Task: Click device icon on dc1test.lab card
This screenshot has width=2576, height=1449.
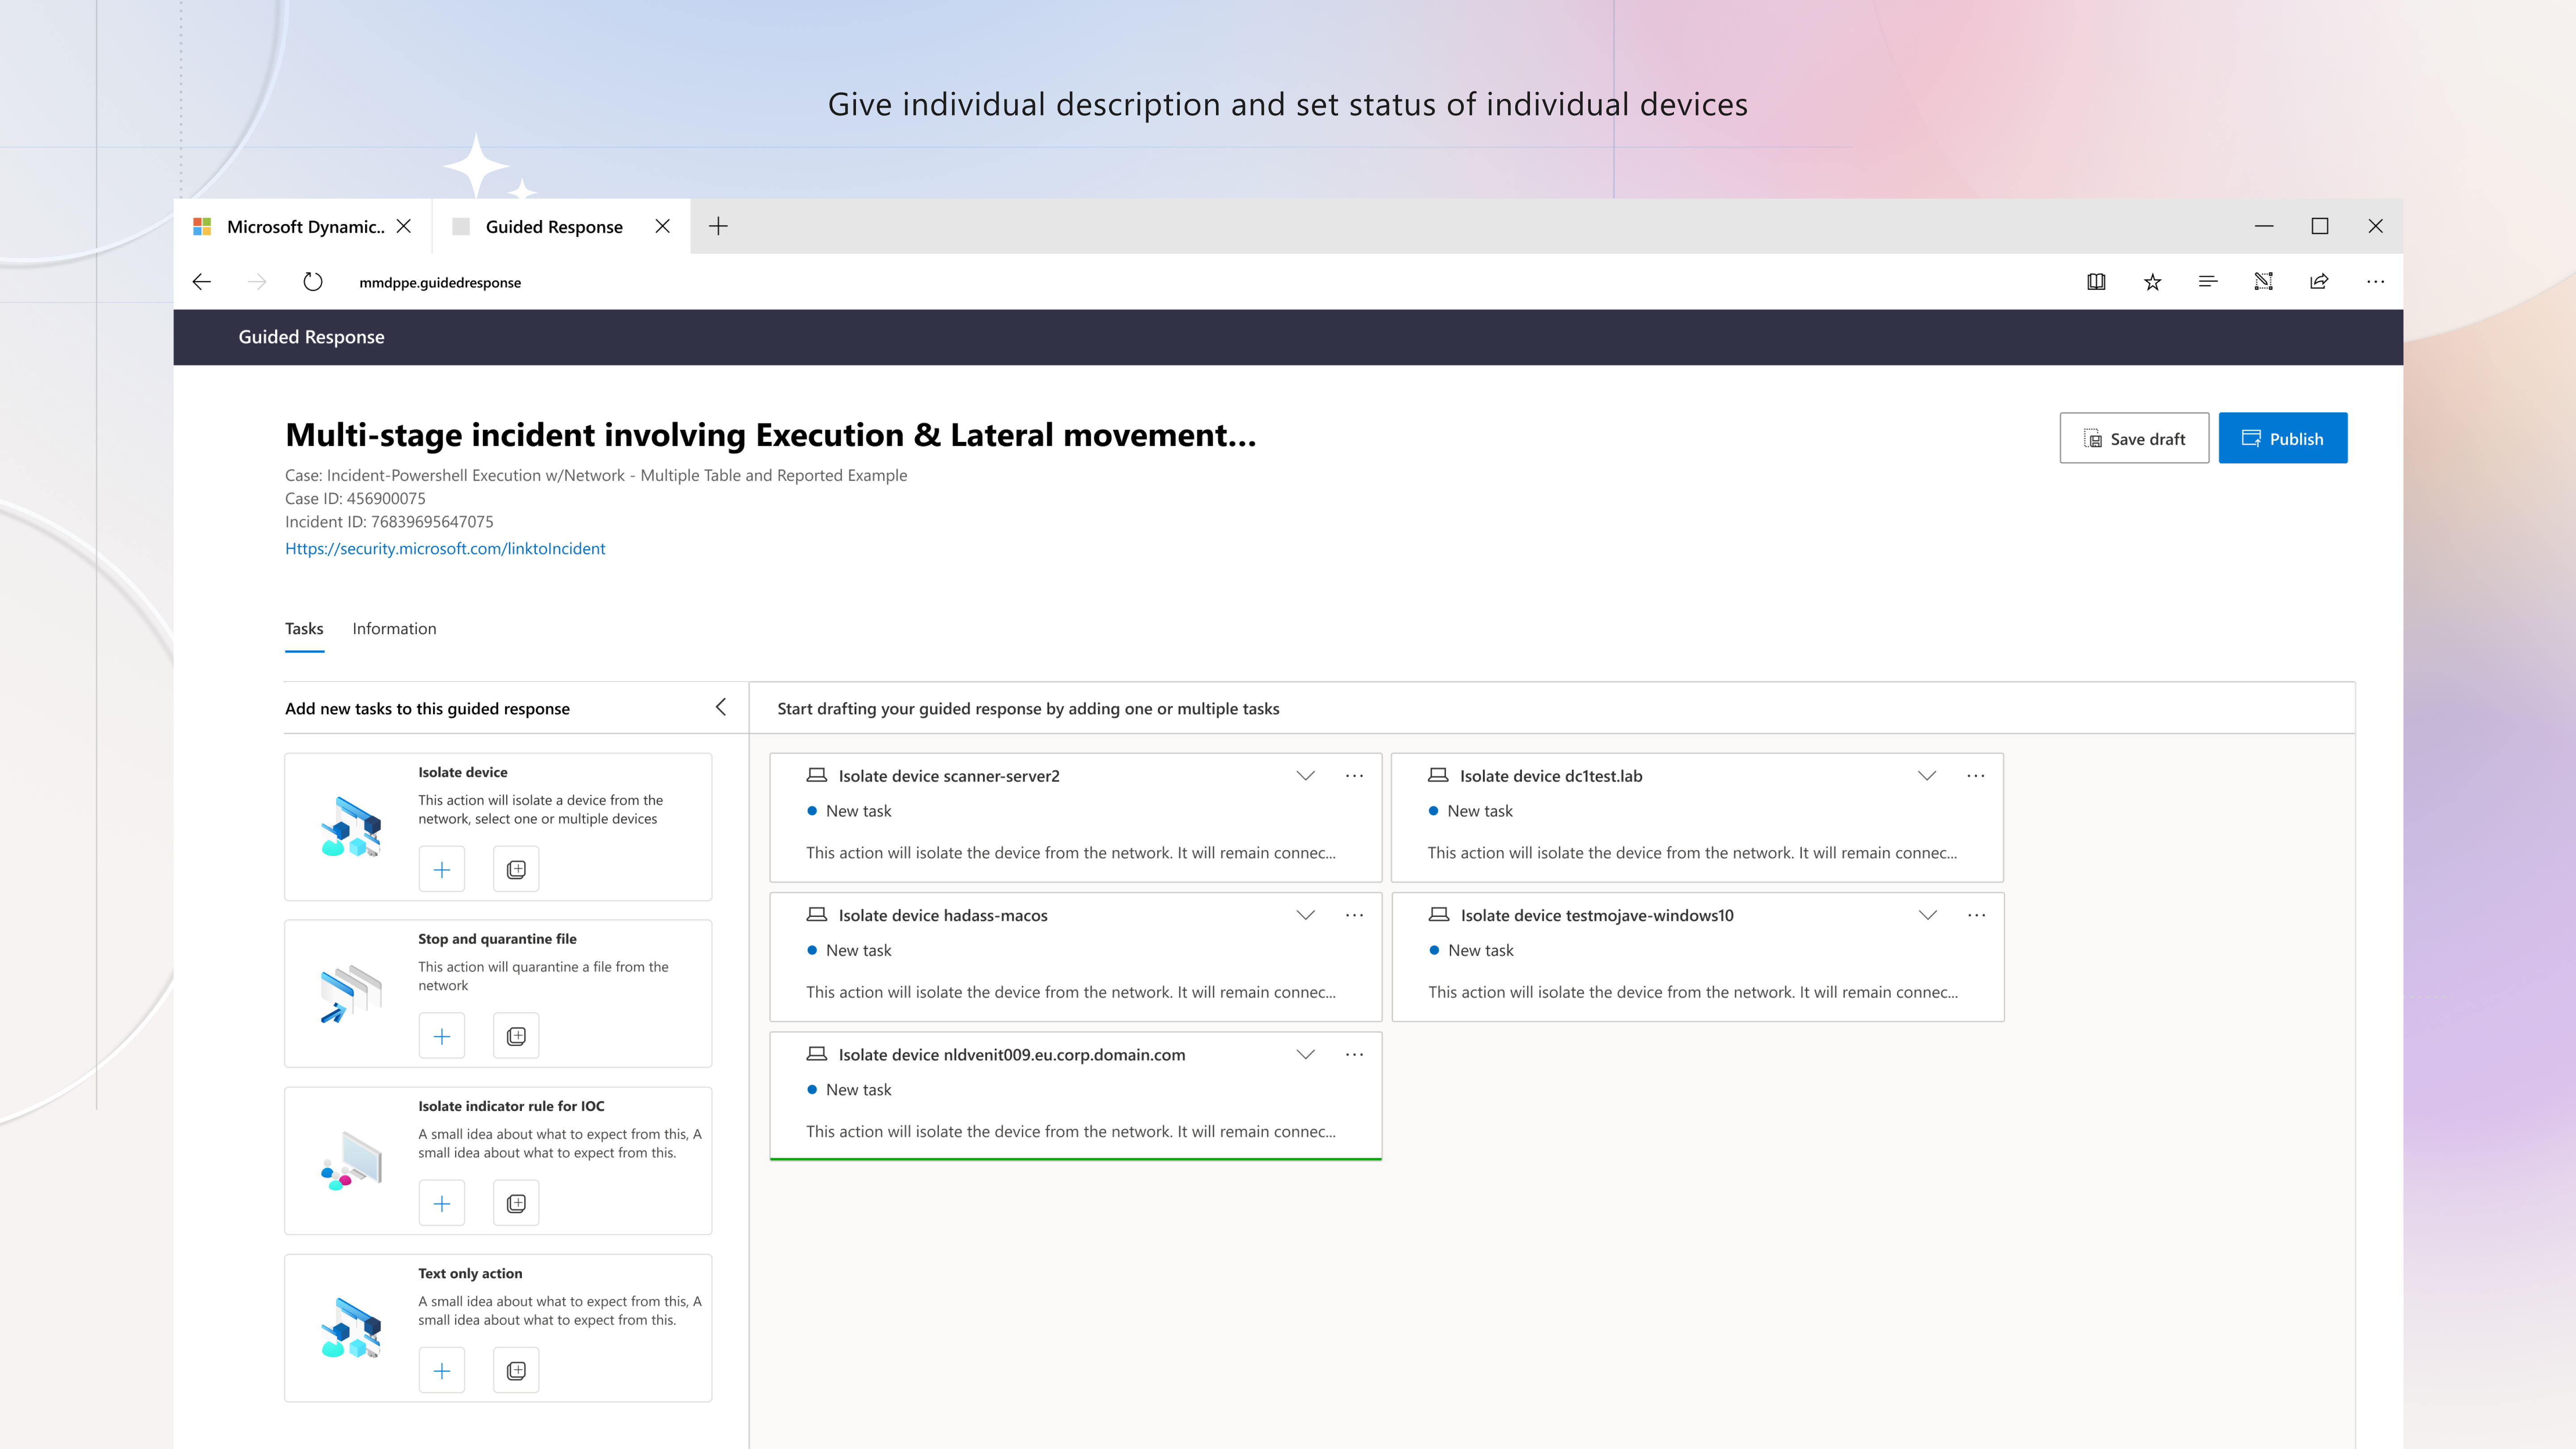Action: [1438, 775]
